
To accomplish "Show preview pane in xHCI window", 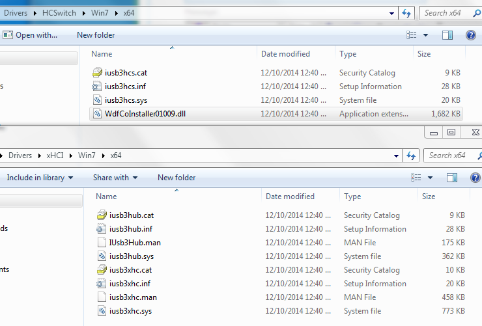I will click(x=452, y=178).
